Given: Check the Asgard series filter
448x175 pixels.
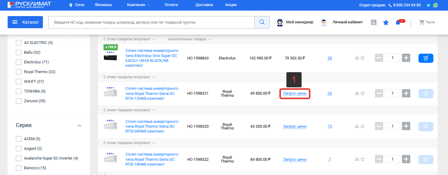Looking at the screenshot, I should (x=19, y=149).
